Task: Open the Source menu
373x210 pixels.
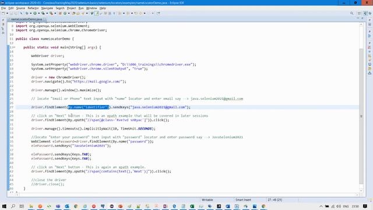Action: 20,8
